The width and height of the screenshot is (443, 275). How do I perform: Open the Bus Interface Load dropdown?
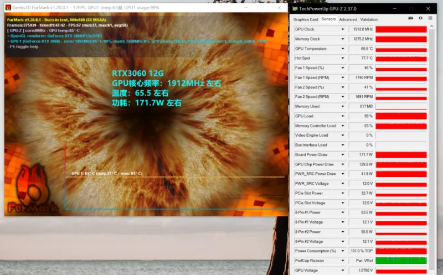click(x=343, y=145)
